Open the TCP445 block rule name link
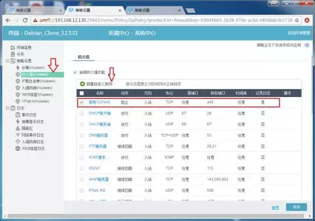Viewport: 315px width, 221px height. [99, 102]
